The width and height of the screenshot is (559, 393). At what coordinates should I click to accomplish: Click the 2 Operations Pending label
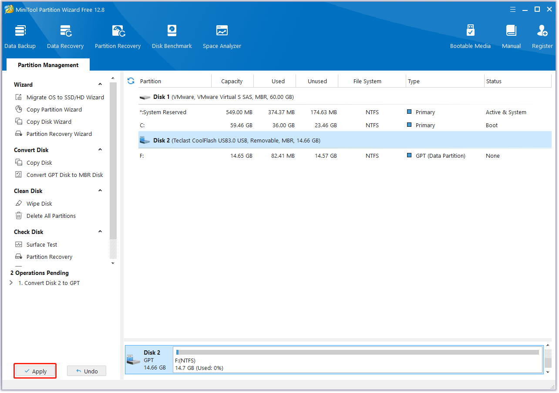coord(40,273)
